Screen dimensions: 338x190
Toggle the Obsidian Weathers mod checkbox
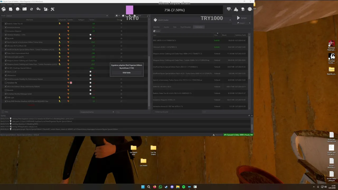click(x=6, y=35)
